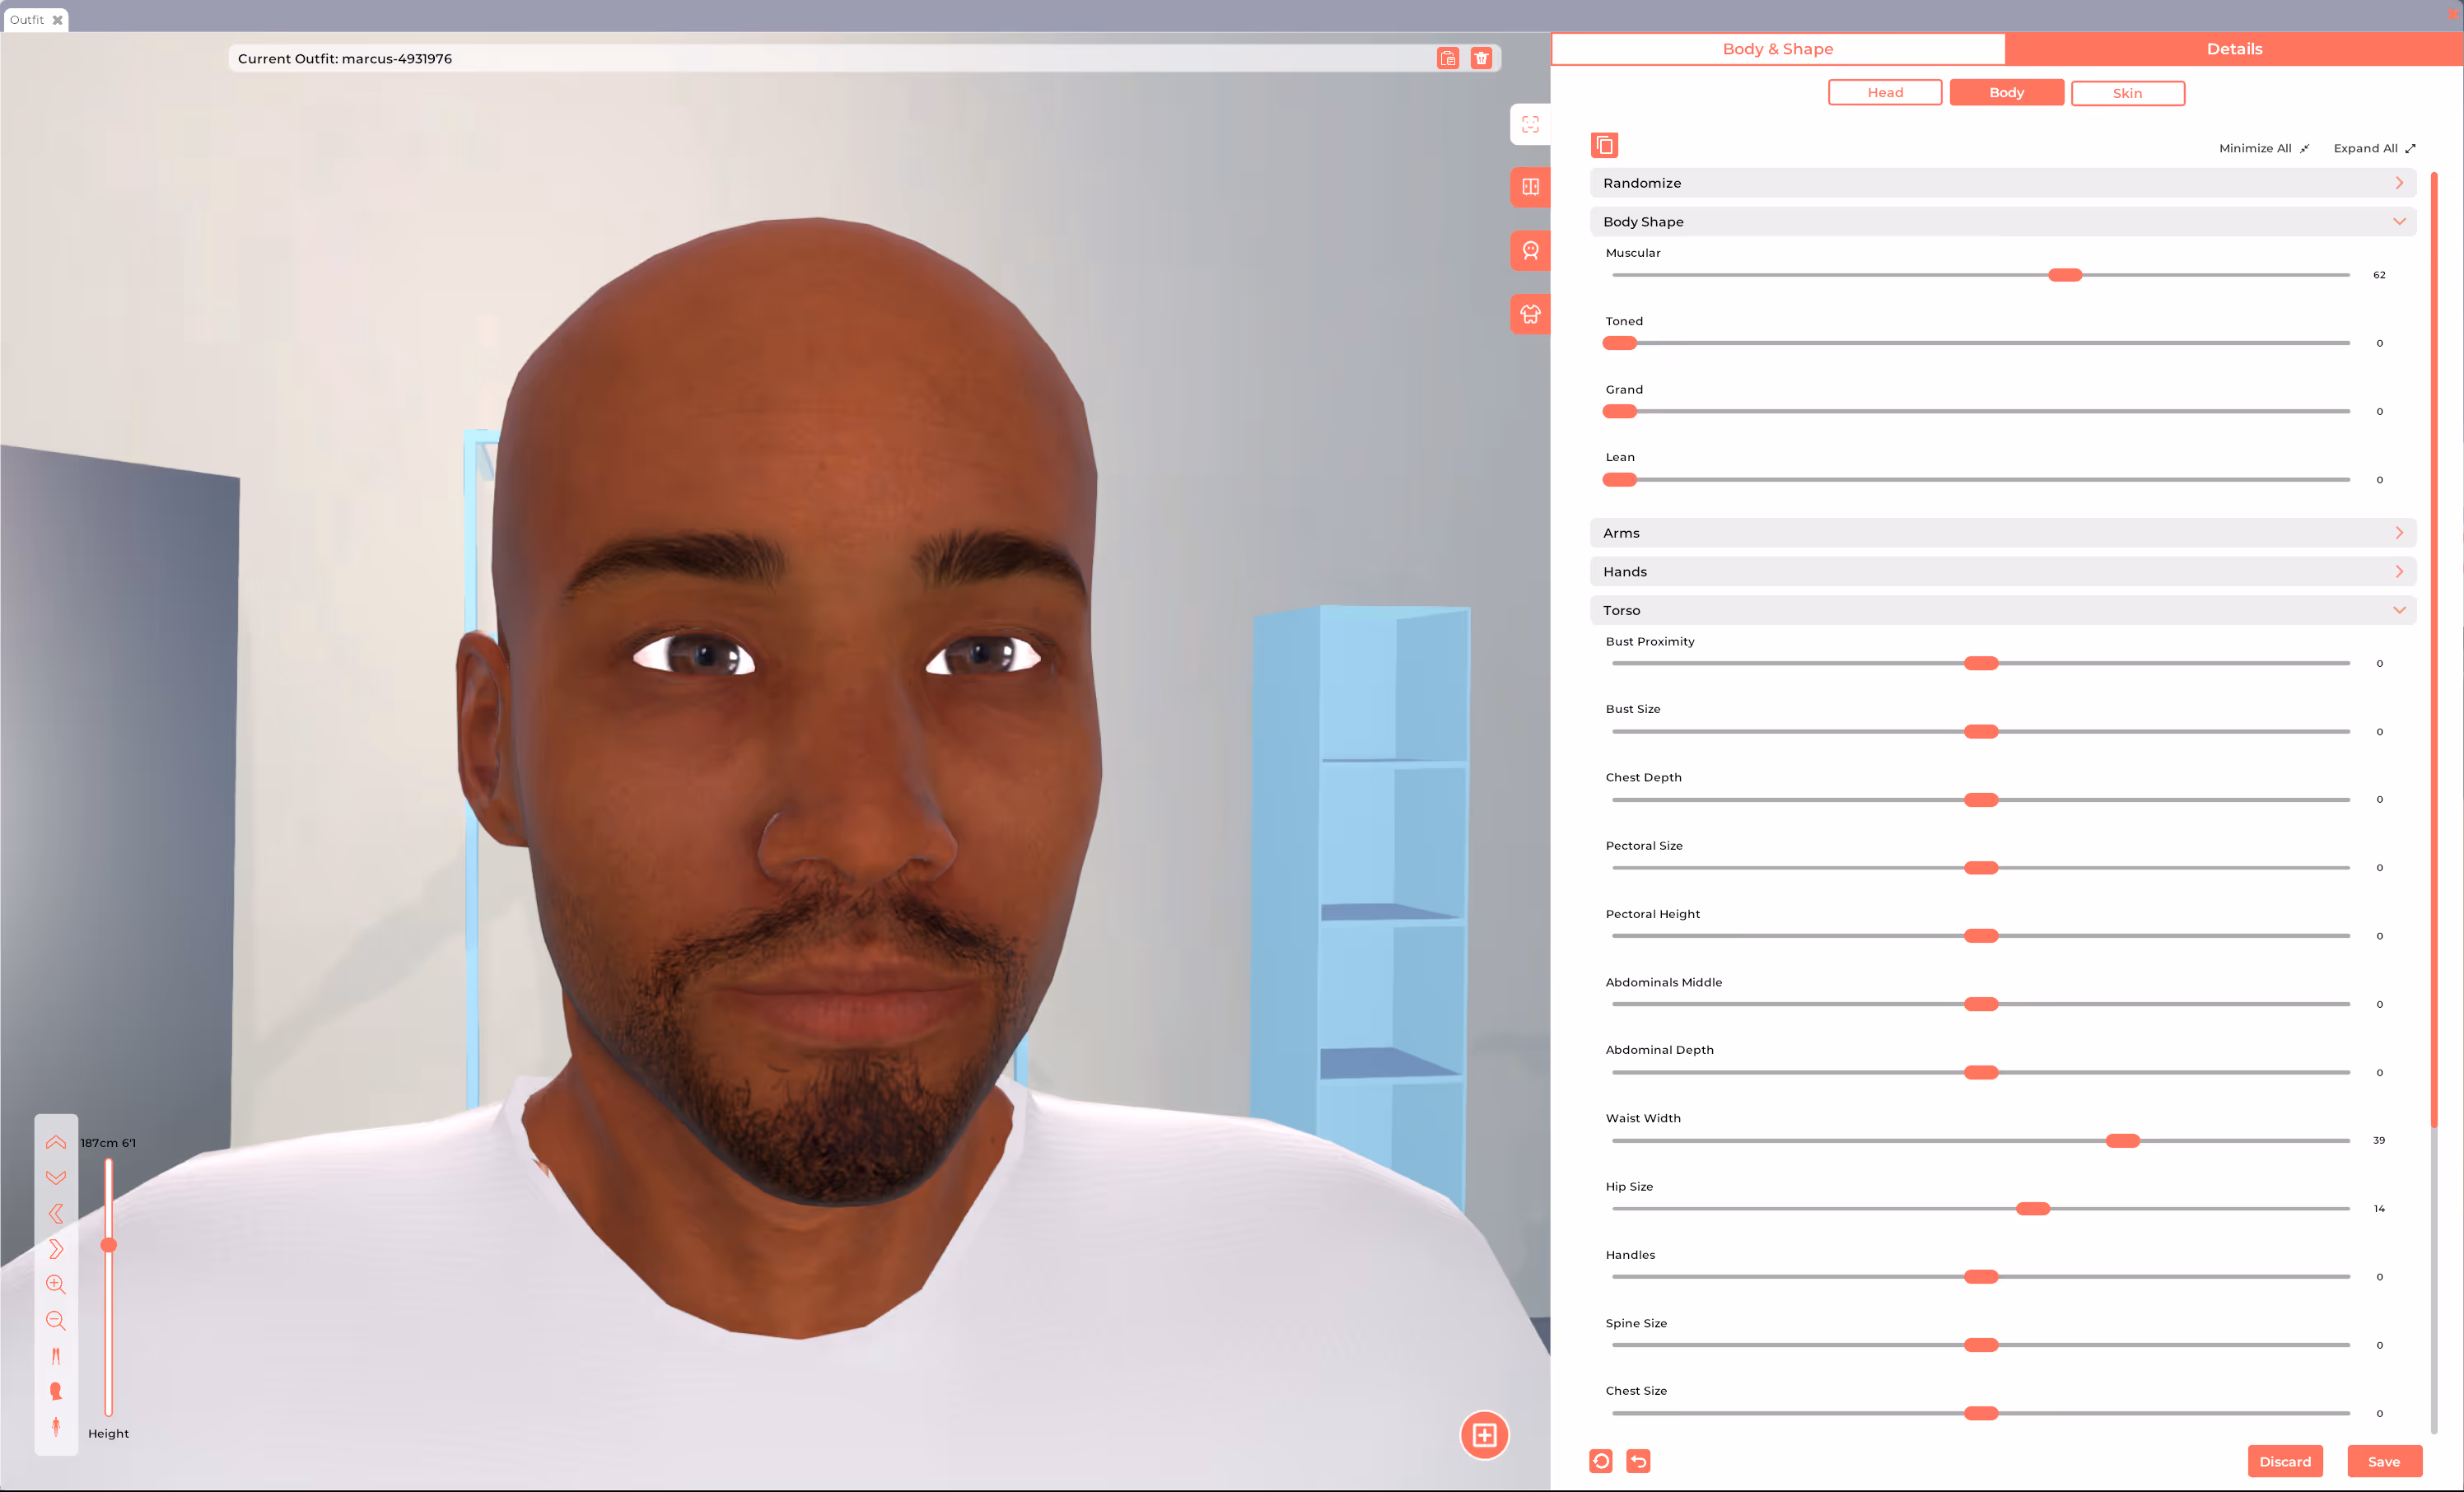Image resolution: width=2464 pixels, height=1492 pixels.
Task: Adjust the Lean slider handle
Action: (x=1619, y=480)
